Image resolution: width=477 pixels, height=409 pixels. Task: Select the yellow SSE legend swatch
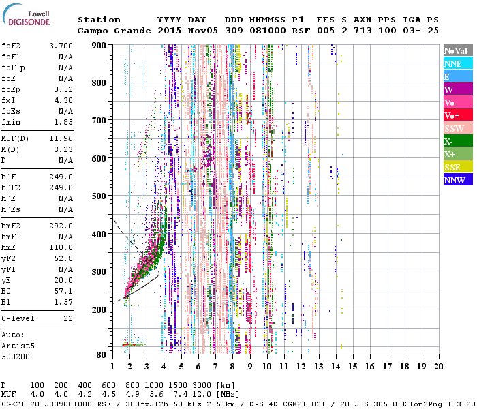[458, 167]
